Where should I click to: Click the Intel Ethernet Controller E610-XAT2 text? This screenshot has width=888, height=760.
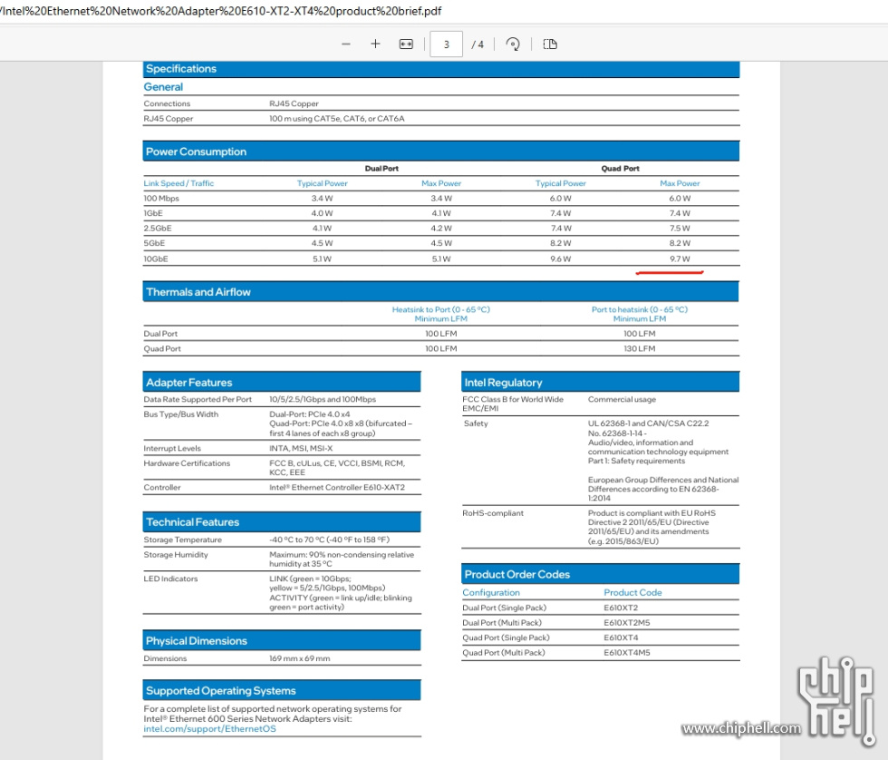tap(337, 487)
